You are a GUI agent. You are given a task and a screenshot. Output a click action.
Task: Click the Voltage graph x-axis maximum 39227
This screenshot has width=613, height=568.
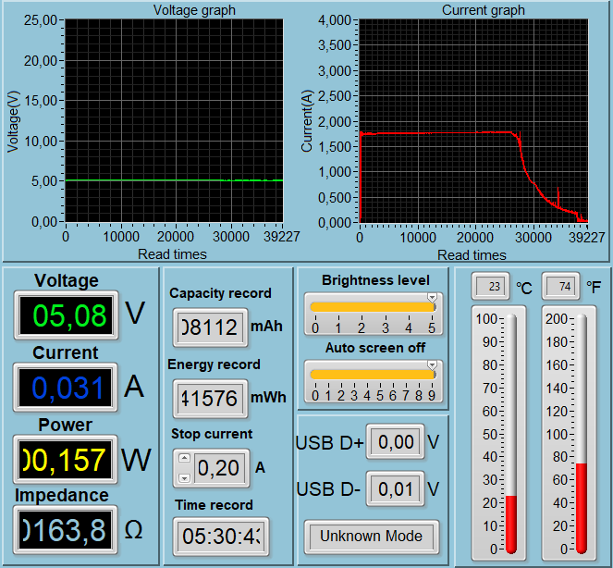(281, 237)
